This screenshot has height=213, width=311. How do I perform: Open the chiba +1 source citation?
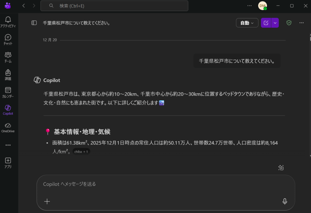pos(81,151)
